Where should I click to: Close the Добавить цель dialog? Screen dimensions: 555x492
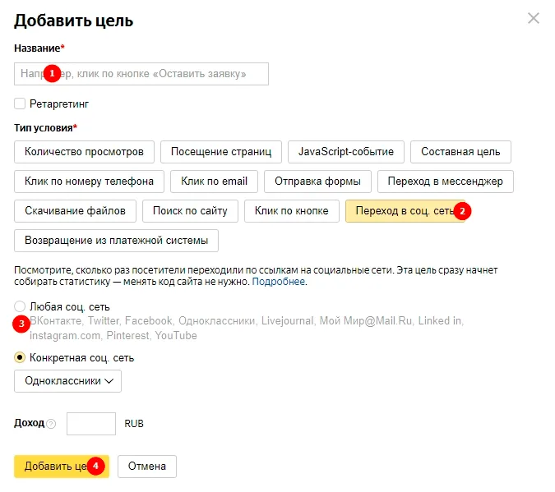click(x=534, y=18)
